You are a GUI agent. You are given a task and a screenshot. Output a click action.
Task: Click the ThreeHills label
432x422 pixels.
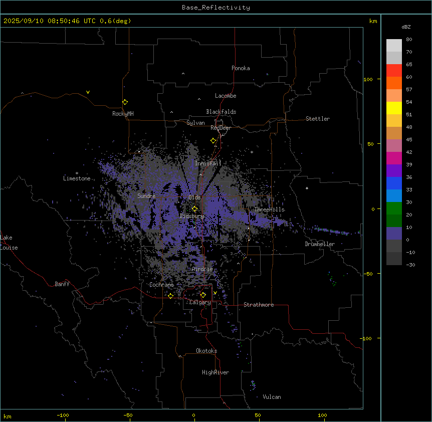pos(270,209)
